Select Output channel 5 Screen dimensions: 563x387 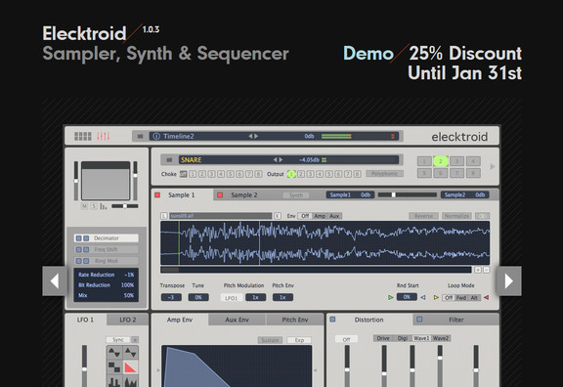pyautogui.click(x=328, y=174)
